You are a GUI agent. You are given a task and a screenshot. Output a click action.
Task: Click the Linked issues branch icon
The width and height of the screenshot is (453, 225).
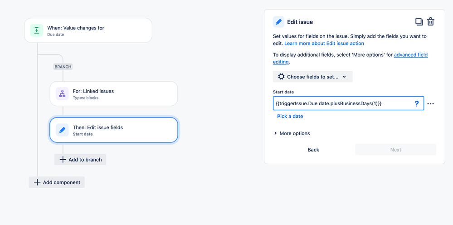click(x=62, y=94)
